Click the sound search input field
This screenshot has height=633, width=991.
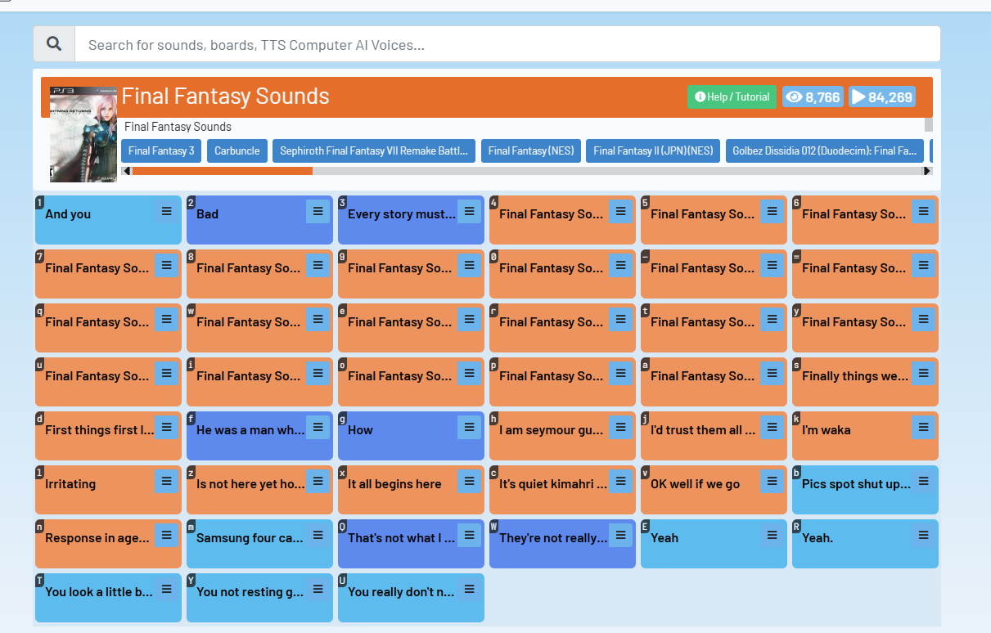(507, 45)
